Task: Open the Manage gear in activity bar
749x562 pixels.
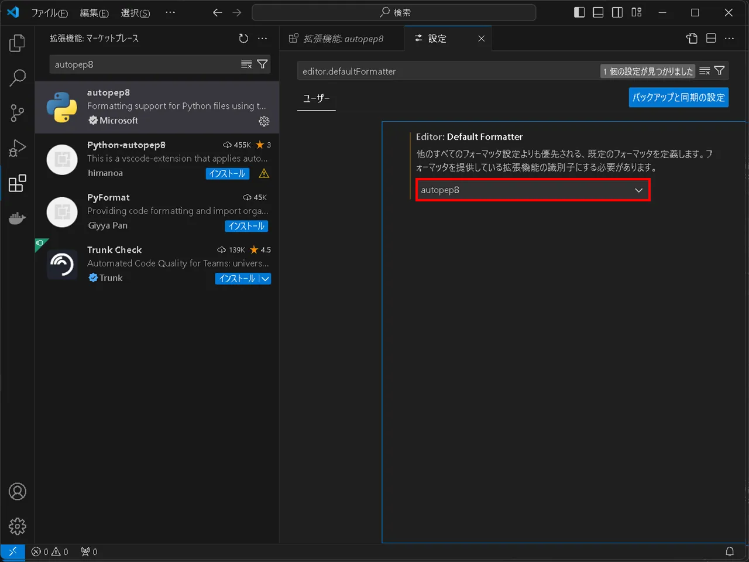Action: (18, 526)
